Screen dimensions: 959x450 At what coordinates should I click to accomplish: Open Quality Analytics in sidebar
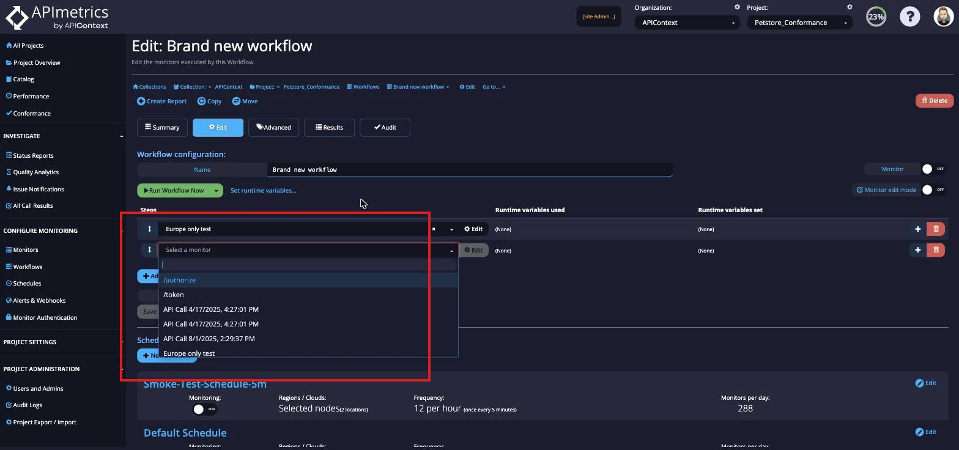point(32,172)
